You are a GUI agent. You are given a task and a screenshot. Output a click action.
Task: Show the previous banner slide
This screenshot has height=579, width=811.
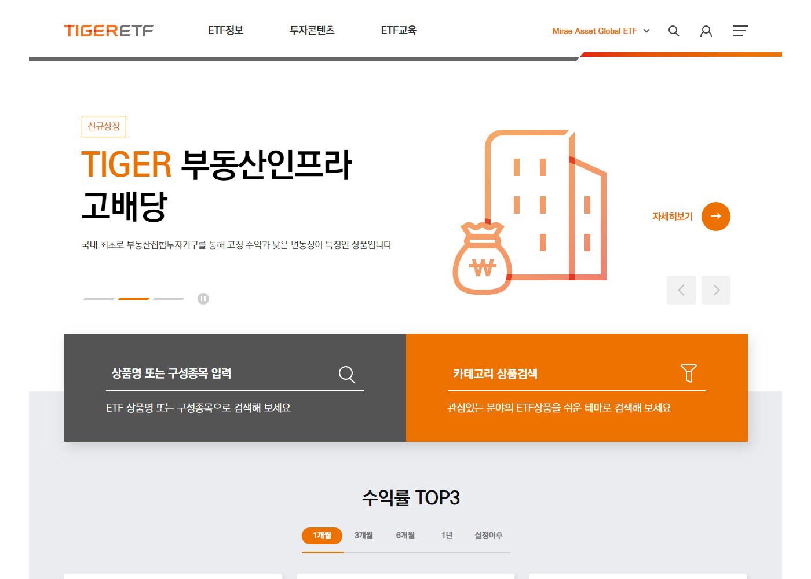coord(681,290)
